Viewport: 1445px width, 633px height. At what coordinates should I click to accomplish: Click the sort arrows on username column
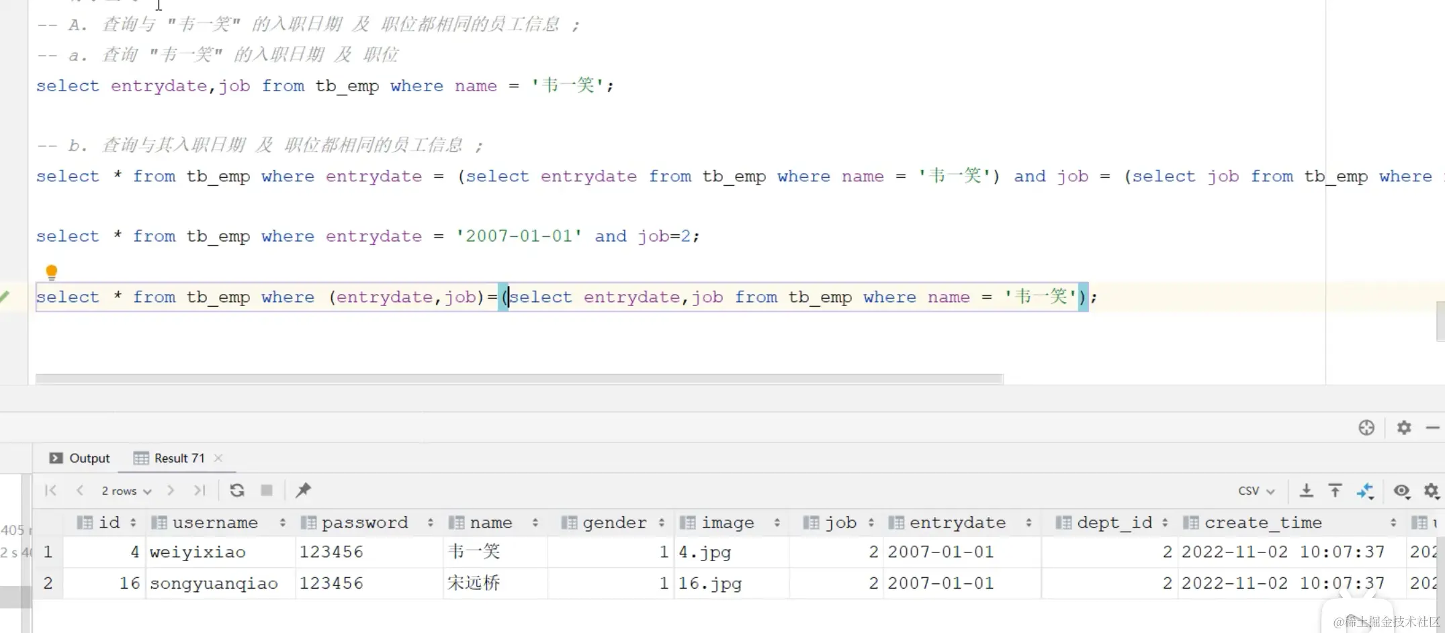click(x=282, y=522)
